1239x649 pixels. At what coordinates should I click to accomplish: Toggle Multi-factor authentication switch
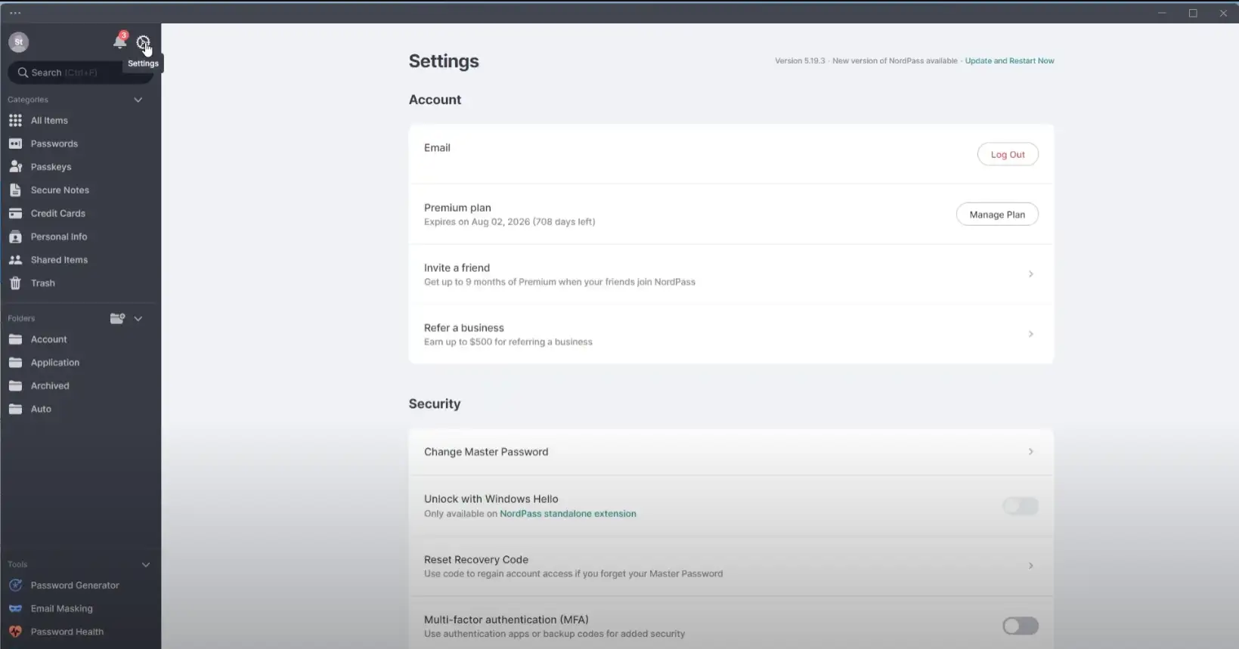tap(1020, 626)
